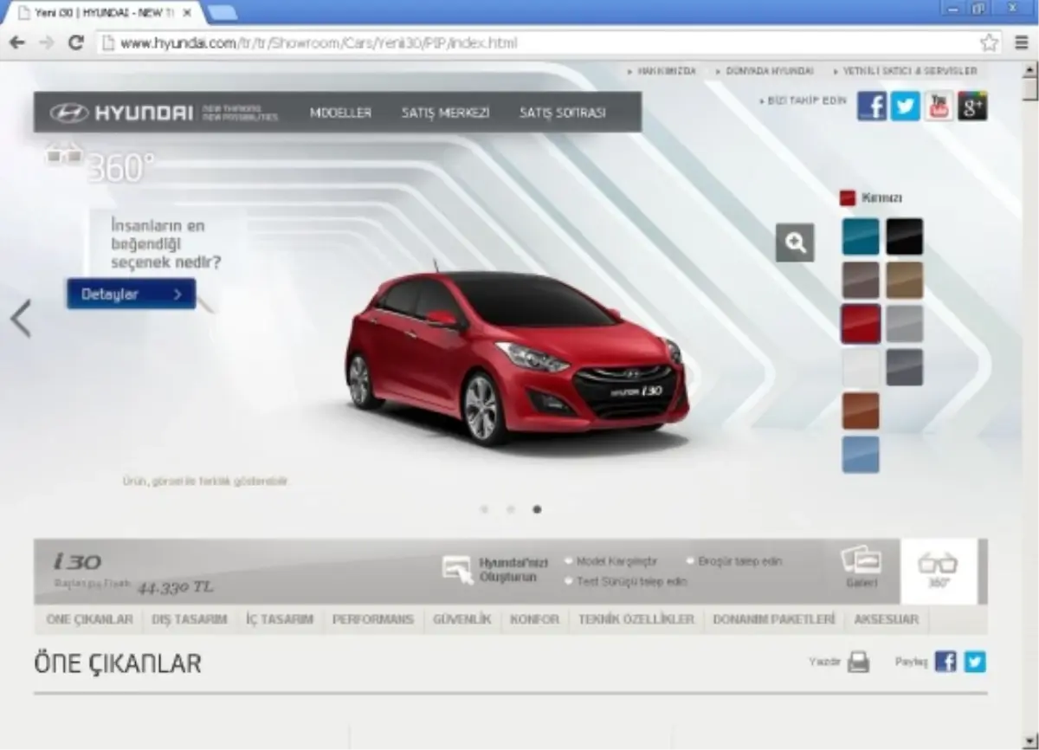Image resolution: width=1039 pixels, height=750 pixels.
Task: Switch to the PERFORMANS tab
Action: coord(373,619)
